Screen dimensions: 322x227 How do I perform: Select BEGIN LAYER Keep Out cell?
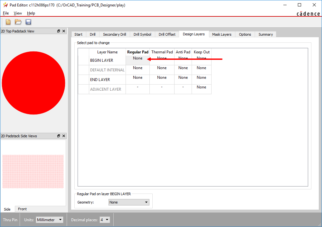coord(202,60)
